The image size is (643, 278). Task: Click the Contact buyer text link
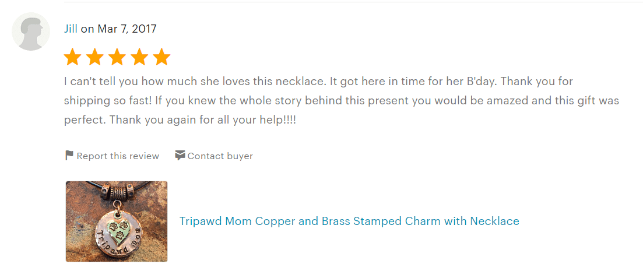[220, 156]
